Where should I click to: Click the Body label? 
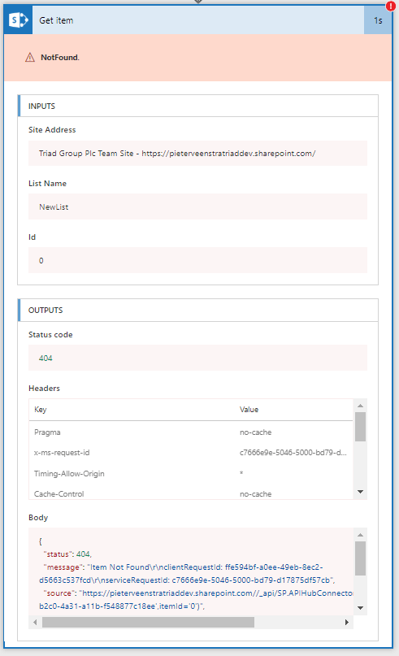(38, 518)
